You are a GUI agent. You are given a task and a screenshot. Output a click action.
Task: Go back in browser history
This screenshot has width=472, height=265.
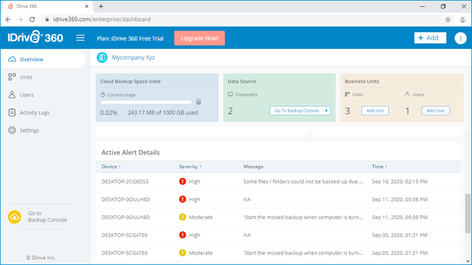click(8, 19)
